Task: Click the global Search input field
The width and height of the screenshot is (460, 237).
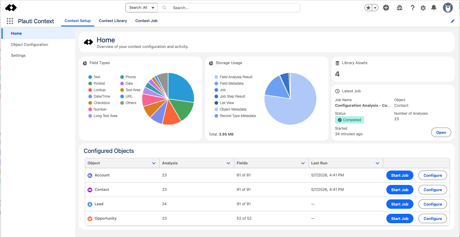Action: pyautogui.click(x=229, y=8)
